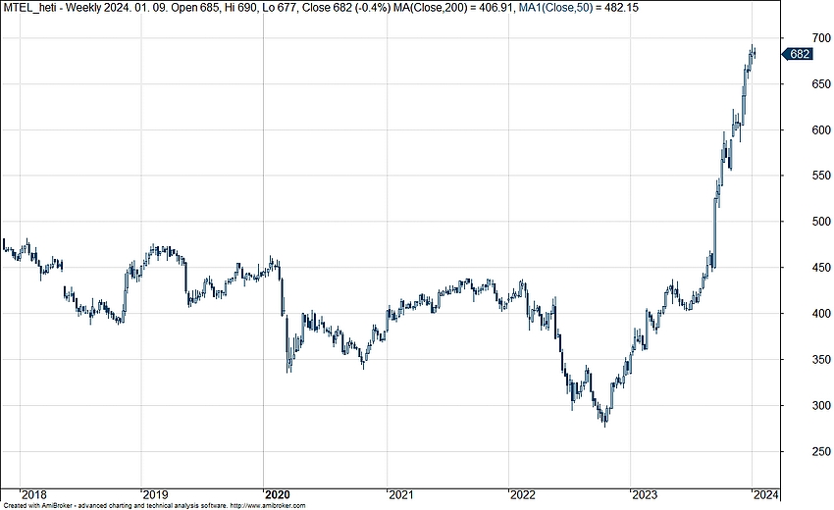Click the 682 current price marker
Screen dimensions: 834x510
pos(797,54)
